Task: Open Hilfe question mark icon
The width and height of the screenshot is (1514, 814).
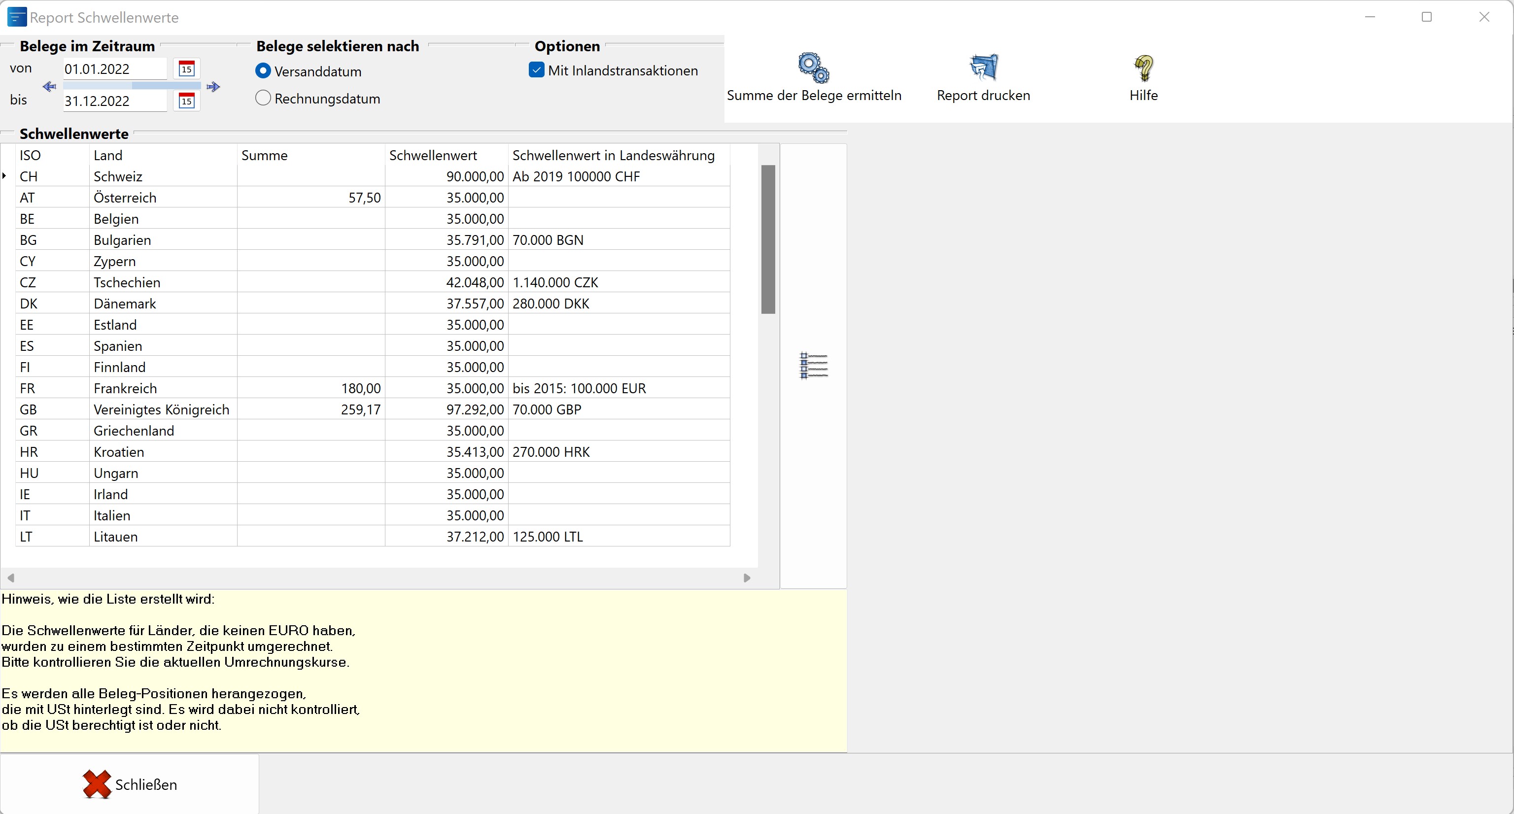Action: point(1144,68)
